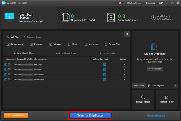Disable Include Sub Folder for Documents row
Viewport: 181px width, 121px height.
point(104,75)
